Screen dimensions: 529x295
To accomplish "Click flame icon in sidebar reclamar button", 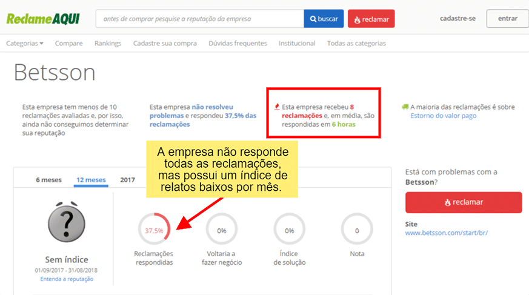I will (x=447, y=202).
